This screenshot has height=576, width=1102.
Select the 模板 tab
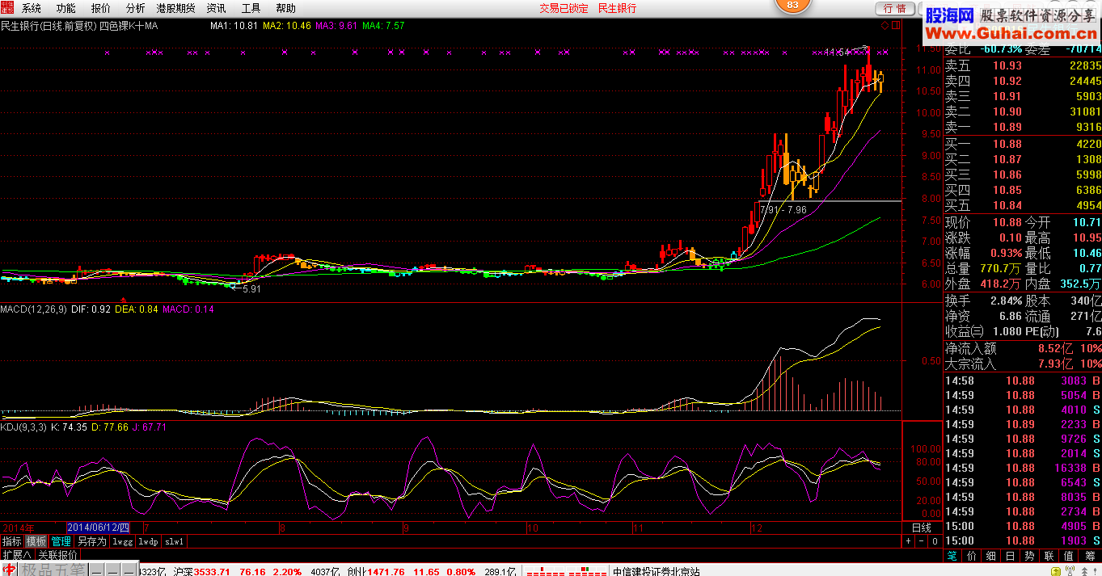(36, 541)
